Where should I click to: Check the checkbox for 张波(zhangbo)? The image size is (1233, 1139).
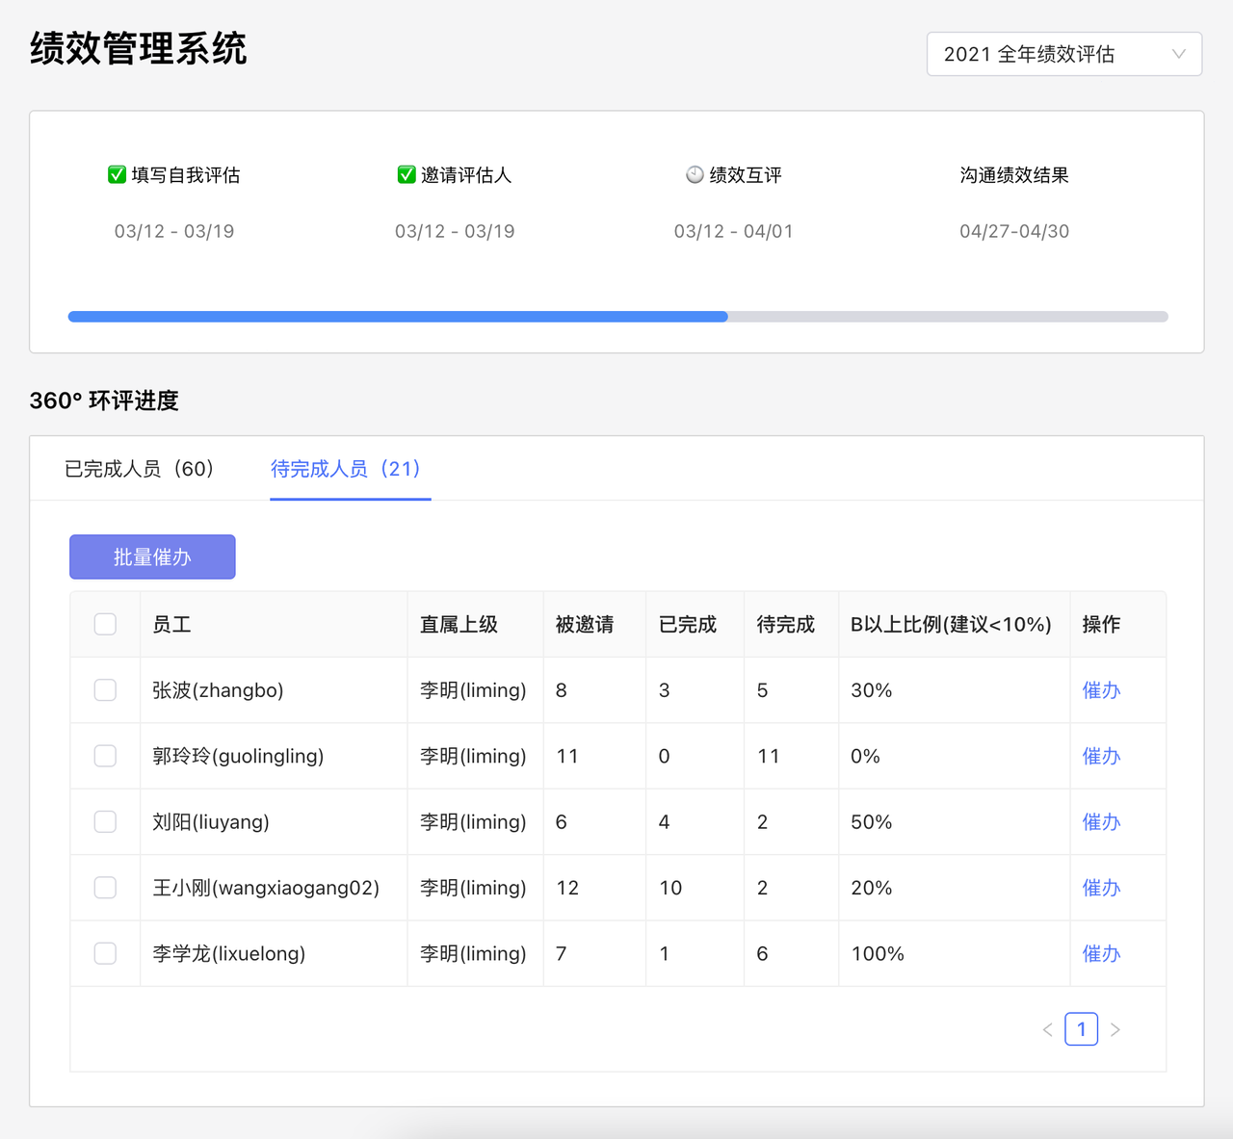pos(105,689)
